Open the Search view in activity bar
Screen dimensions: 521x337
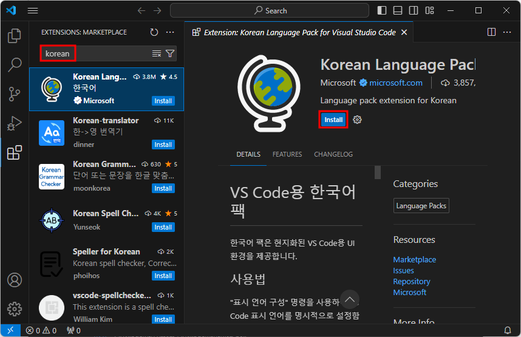point(15,65)
